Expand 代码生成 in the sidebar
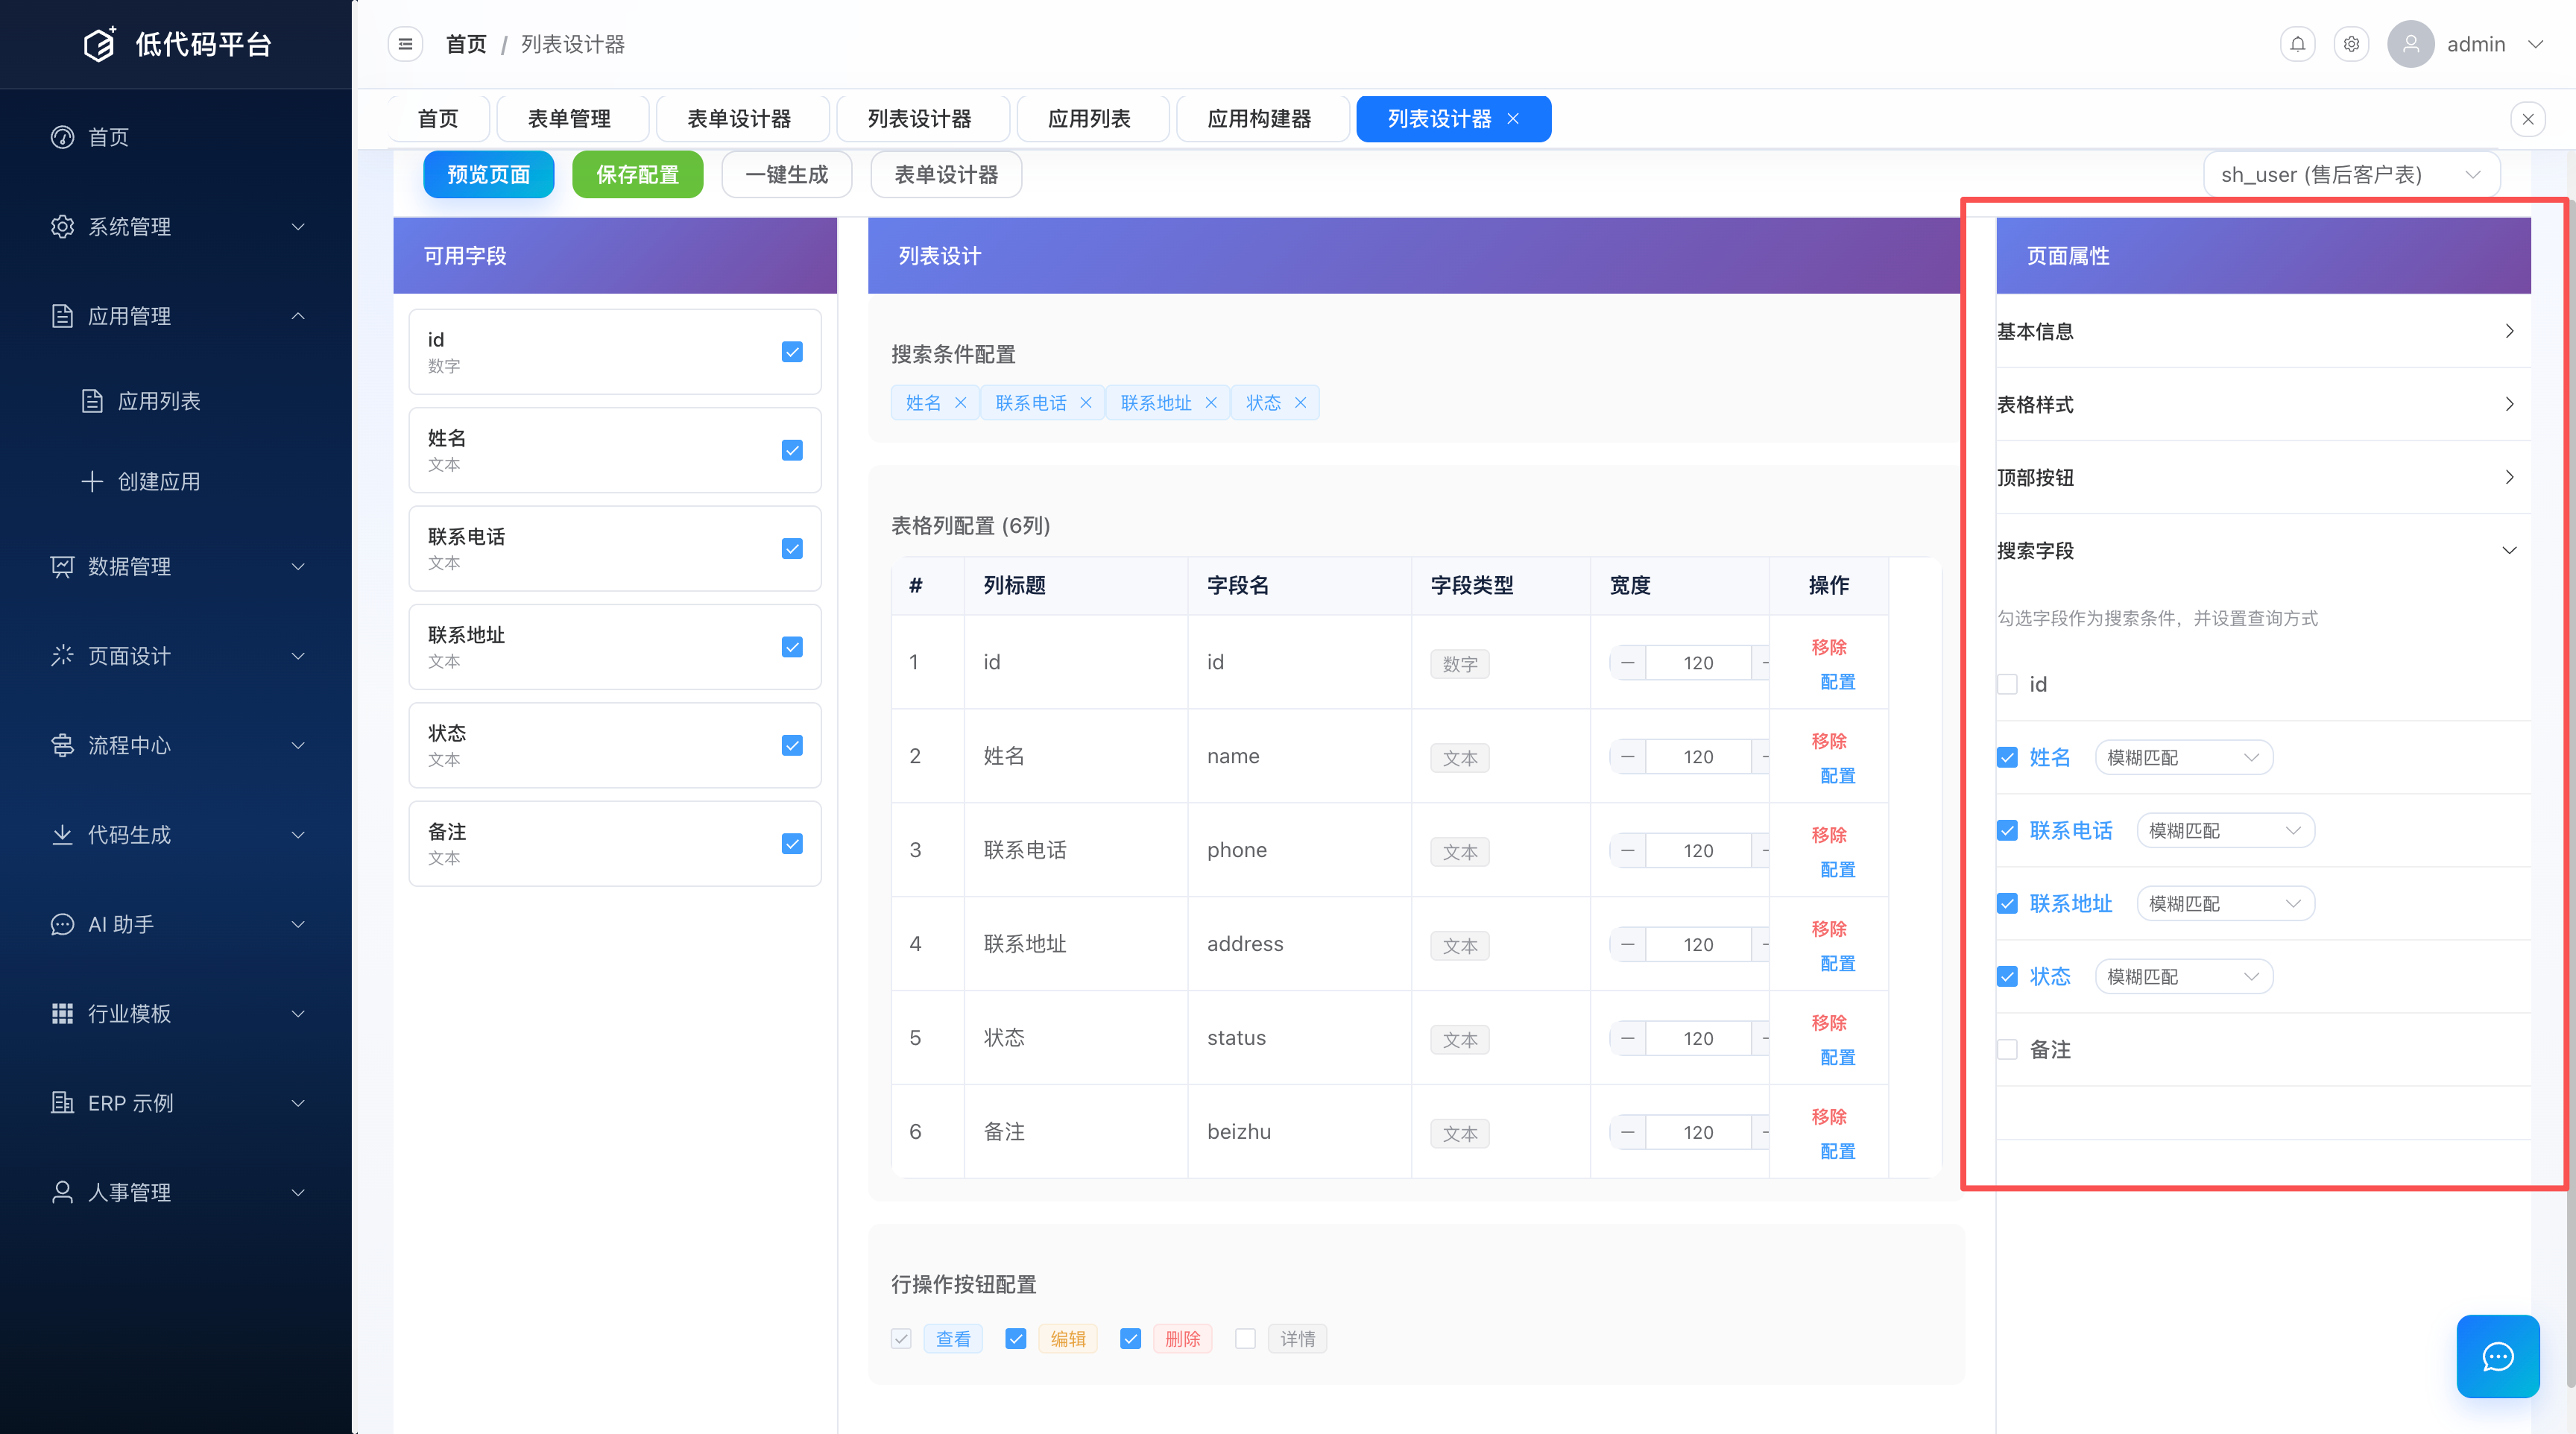Screen dimensions: 2576x1434 pos(176,834)
